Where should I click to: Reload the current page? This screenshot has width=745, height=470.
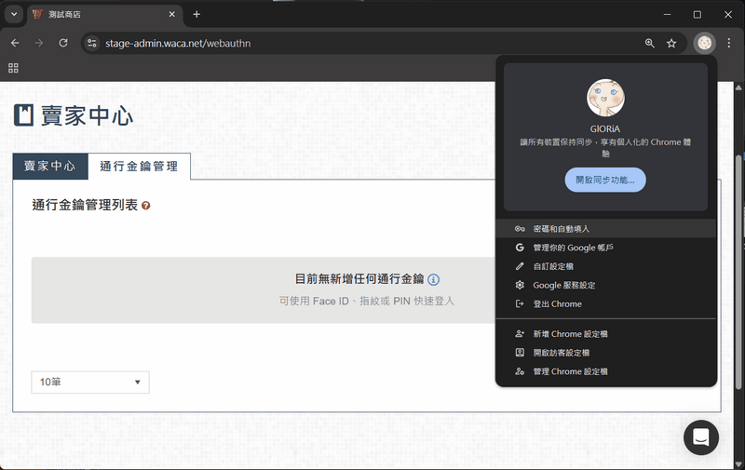pyautogui.click(x=63, y=43)
